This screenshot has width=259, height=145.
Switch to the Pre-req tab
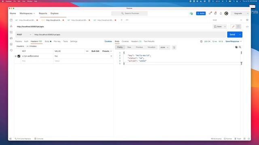(57, 41)
